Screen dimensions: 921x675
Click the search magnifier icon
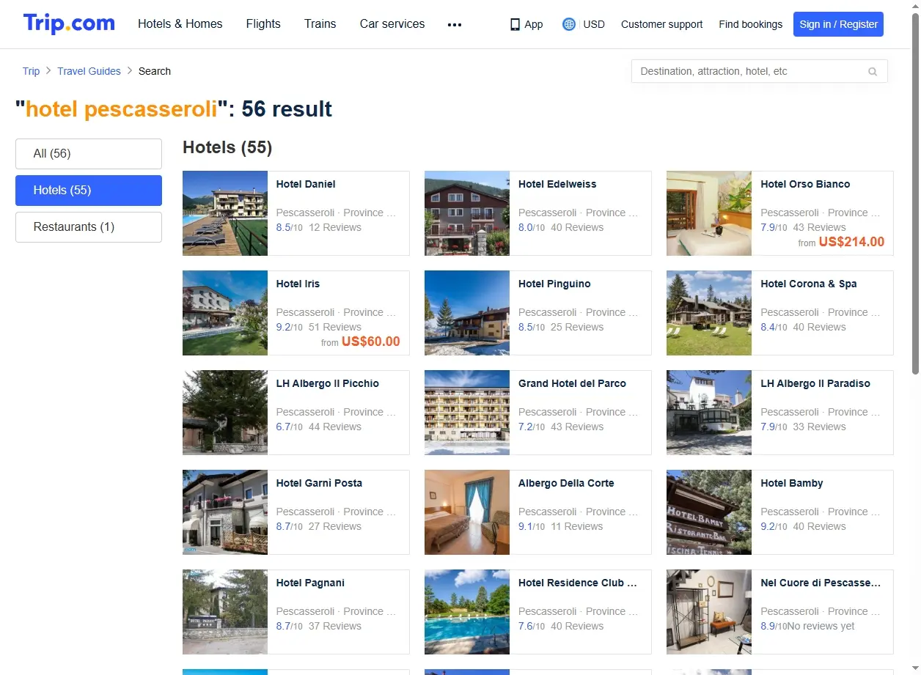tap(873, 71)
